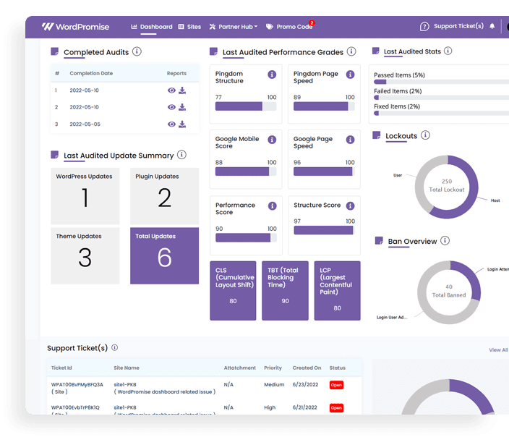Click the Pingdom Structure progress bar
509x445 pixels.
(246, 106)
